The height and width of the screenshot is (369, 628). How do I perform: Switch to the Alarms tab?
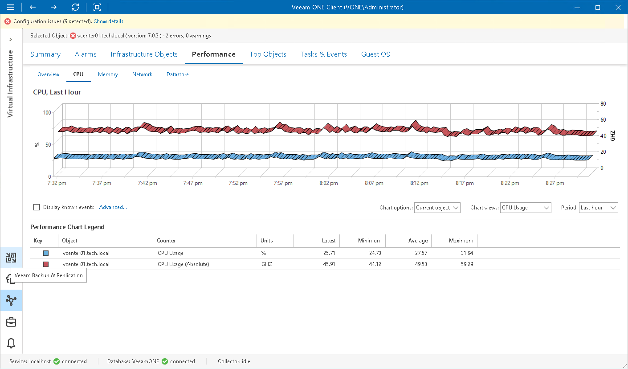pos(86,54)
